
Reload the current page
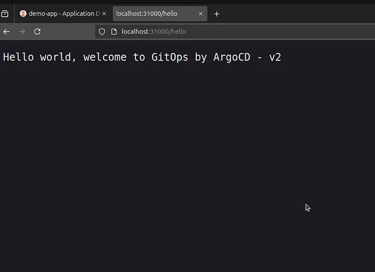[x=37, y=32]
